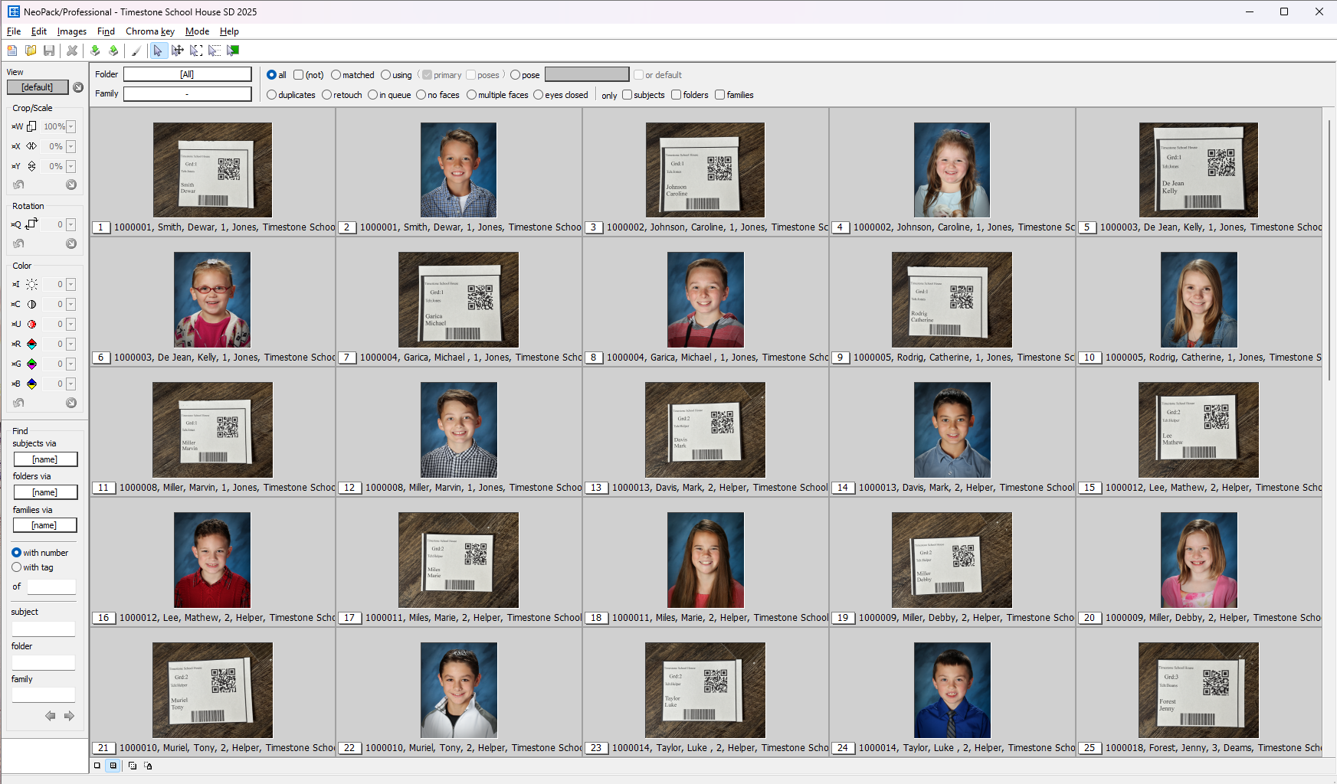Image resolution: width=1337 pixels, height=784 pixels.
Task: Click the gray X delete toolbar icon
Action: (72, 51)
